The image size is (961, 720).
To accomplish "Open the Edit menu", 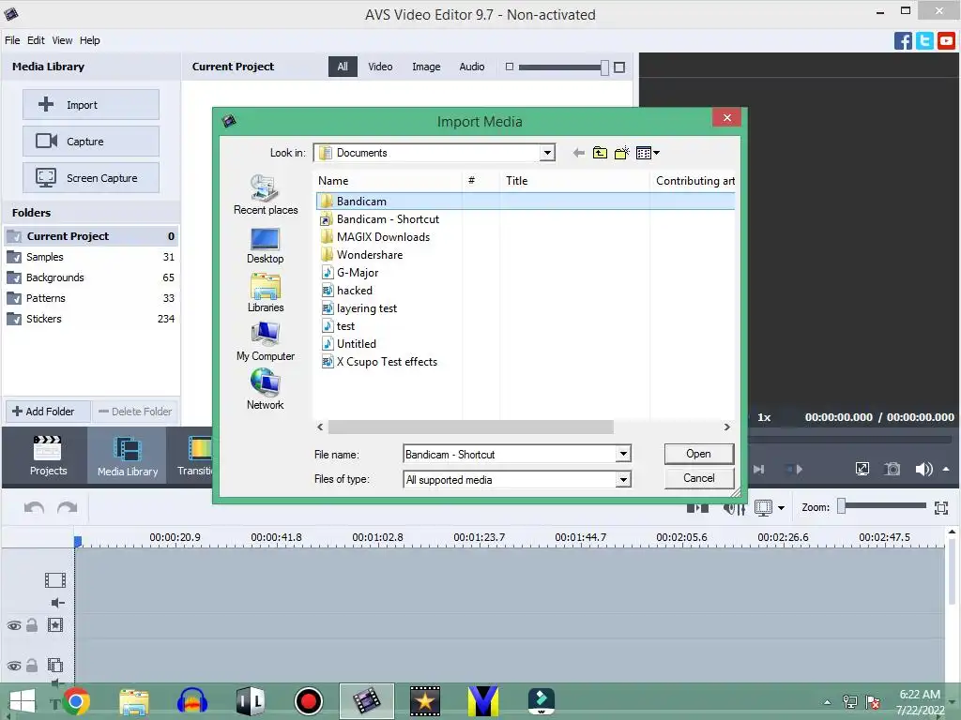I will (36, 40).
